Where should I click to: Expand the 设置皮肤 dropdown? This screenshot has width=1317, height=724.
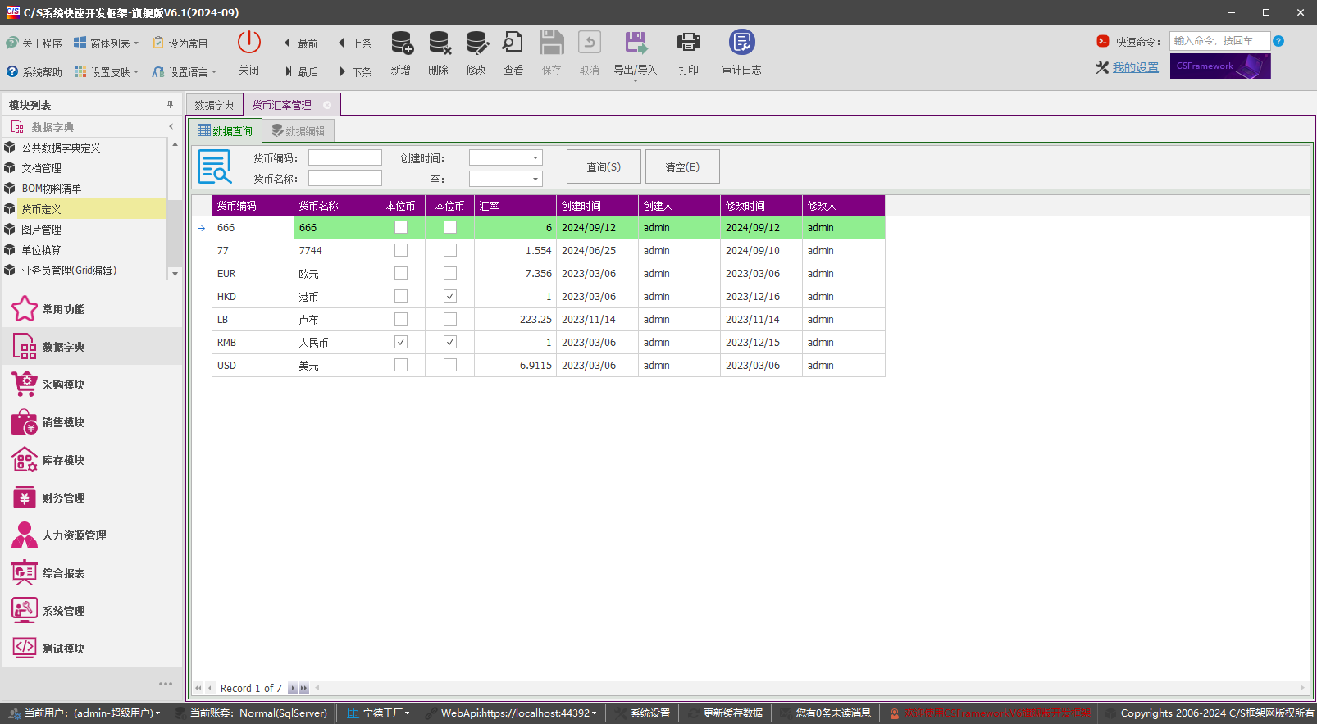click(x=136, y=72)
